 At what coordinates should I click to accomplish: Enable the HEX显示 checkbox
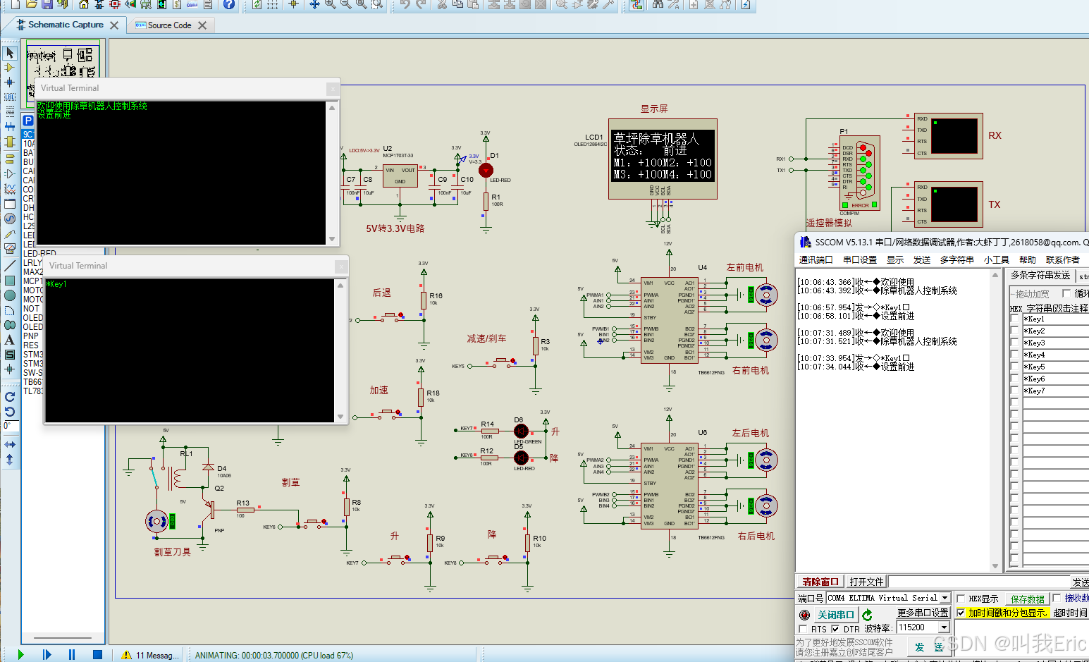click(961, 599)
